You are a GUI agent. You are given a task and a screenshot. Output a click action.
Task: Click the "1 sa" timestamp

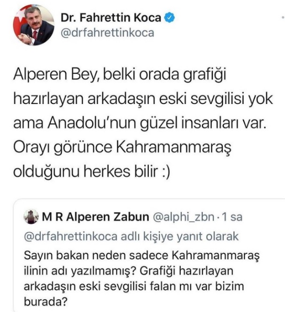232,217
